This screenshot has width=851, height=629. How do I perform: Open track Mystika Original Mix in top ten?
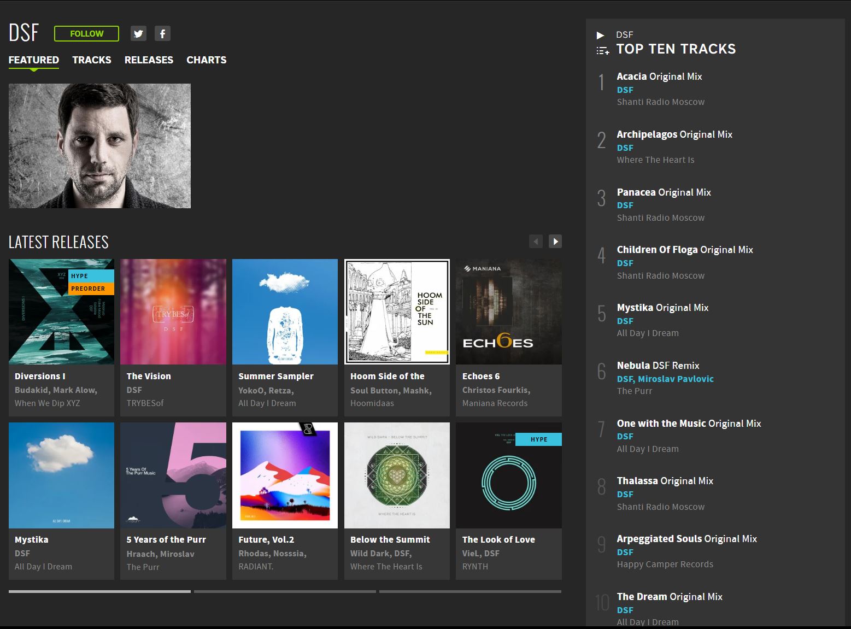(662, 308)
